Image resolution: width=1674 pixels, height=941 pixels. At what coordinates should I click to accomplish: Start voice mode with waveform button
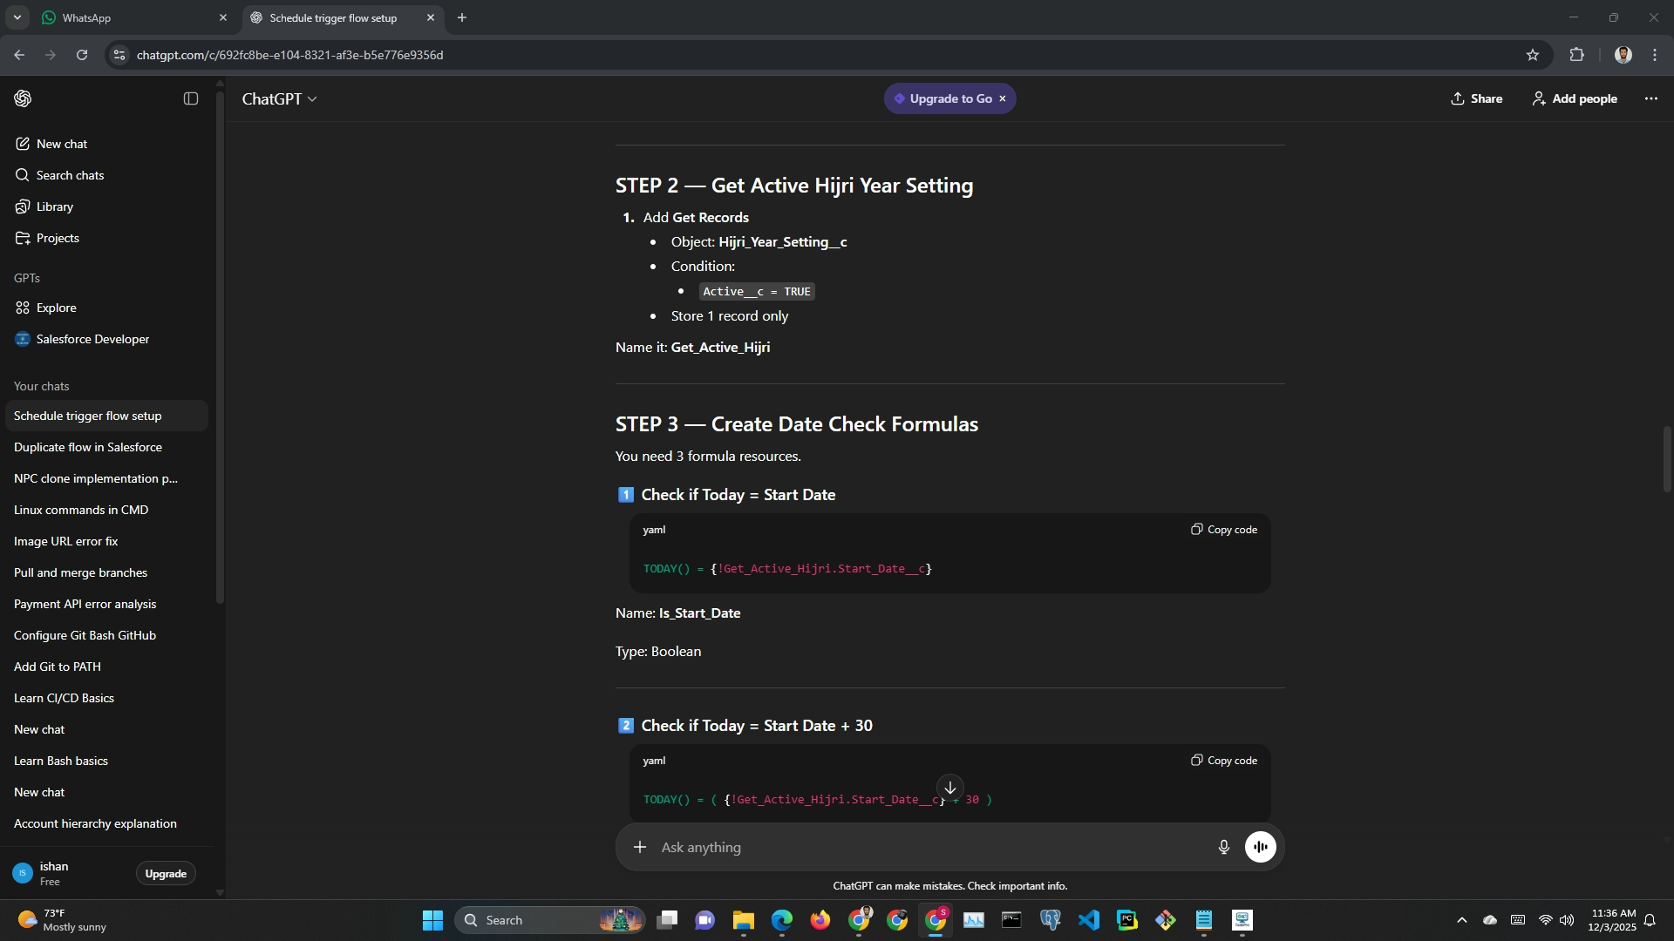point(1260,847)
